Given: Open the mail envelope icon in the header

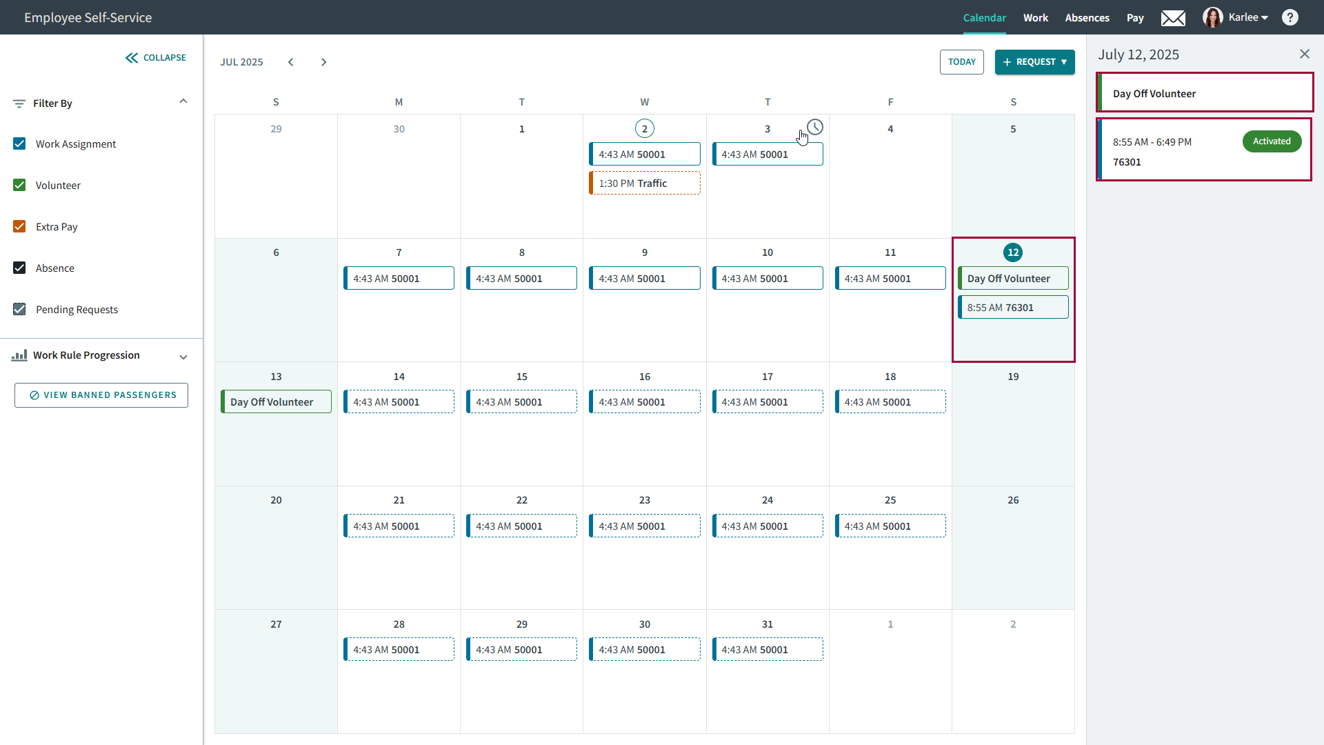Looking at the screenshot, I should 1173,17.
